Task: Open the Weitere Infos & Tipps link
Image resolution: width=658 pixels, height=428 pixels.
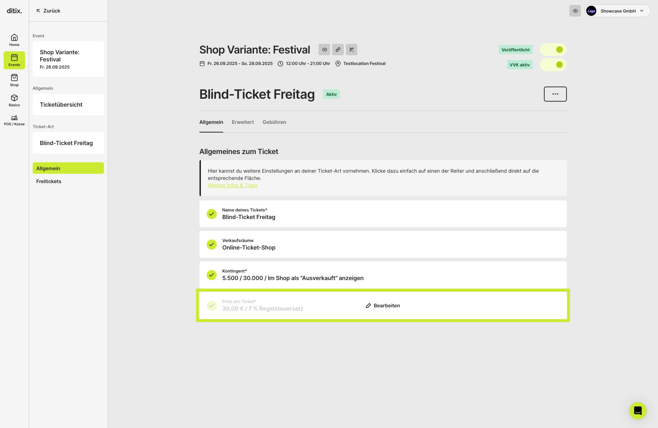Action: coord(232,185)
